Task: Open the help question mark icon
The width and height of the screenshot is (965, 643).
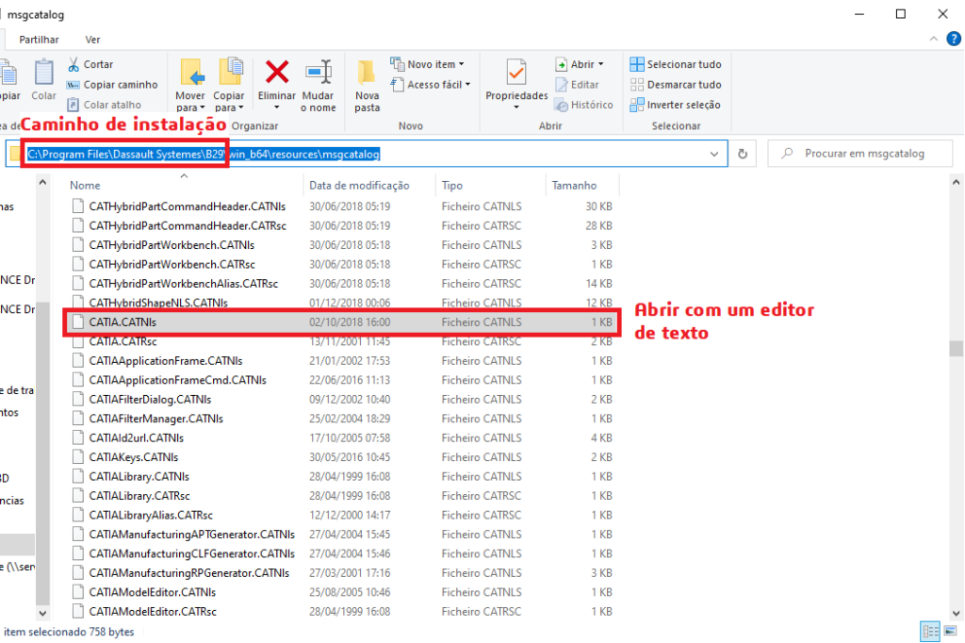Action: pyautogui.click(x=954, y=39)
